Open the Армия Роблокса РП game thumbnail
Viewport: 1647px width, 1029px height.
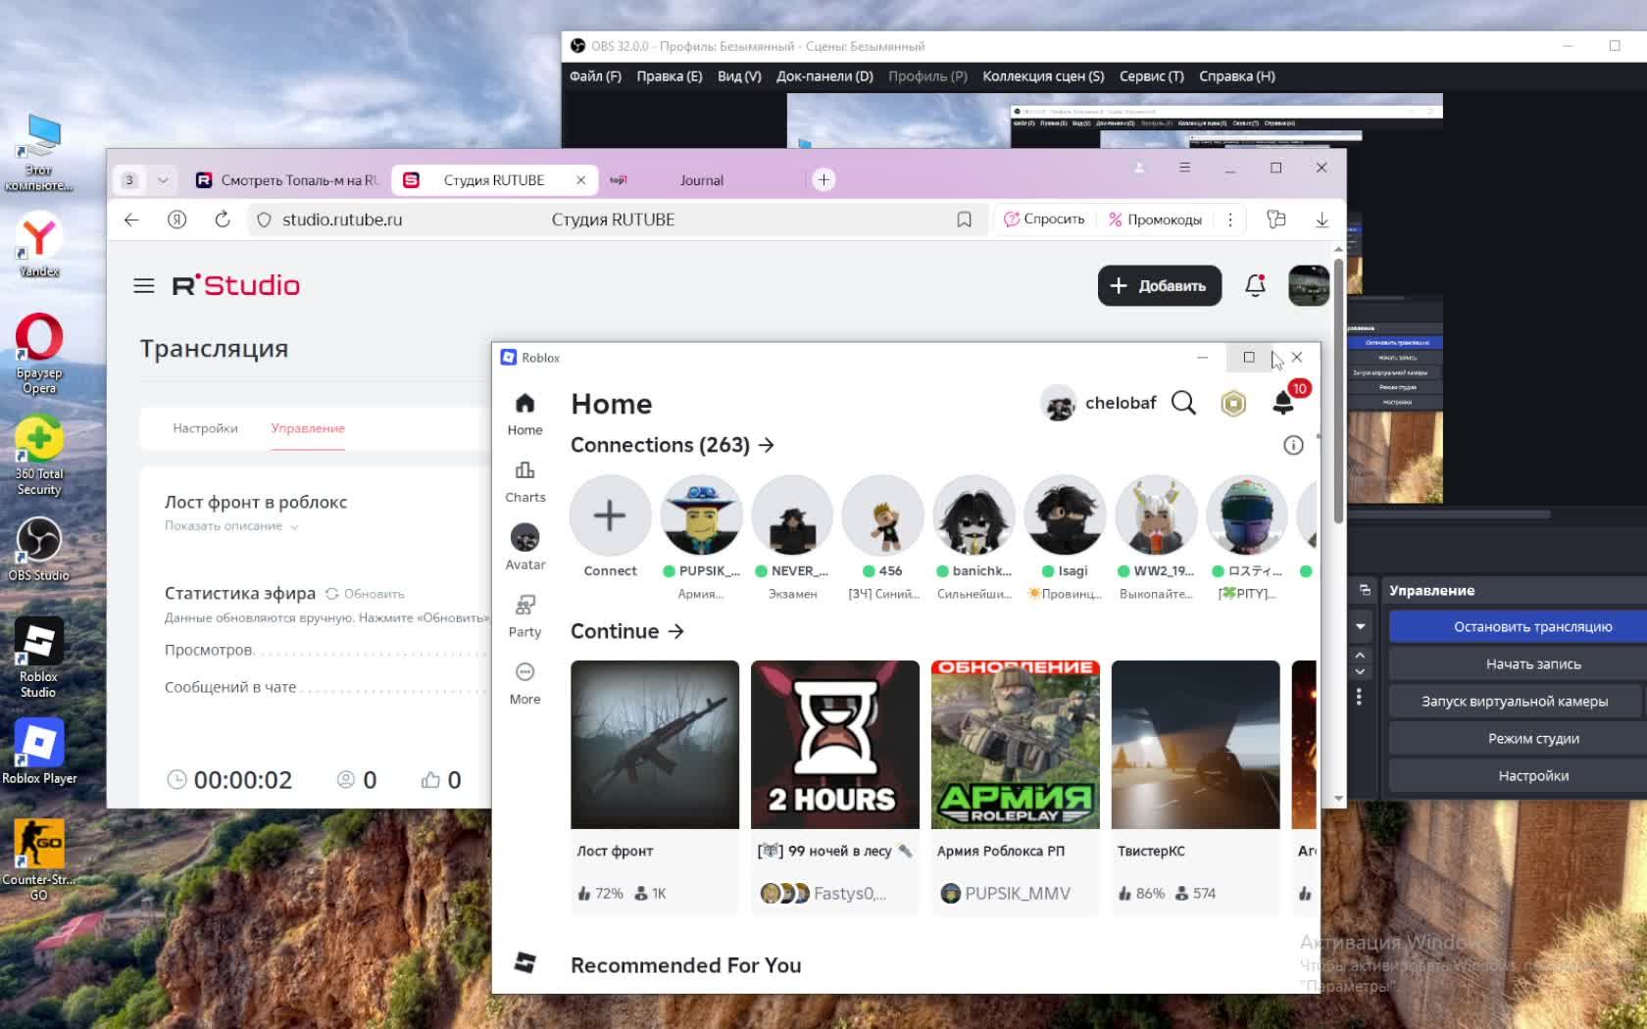tap(1016, 745)
